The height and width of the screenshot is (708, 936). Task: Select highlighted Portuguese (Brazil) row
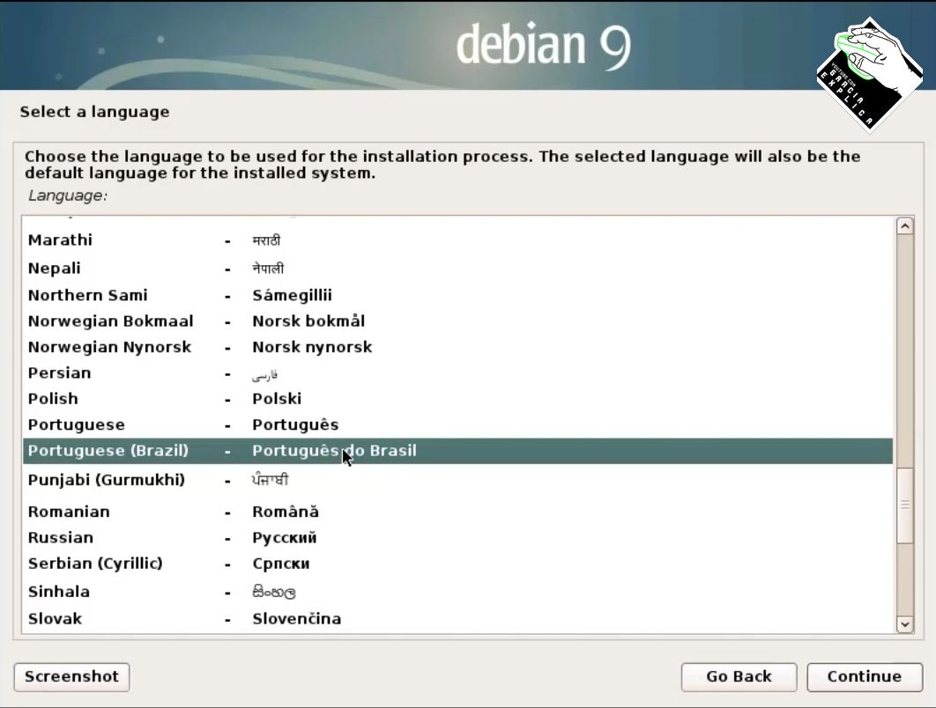[457, 451]
